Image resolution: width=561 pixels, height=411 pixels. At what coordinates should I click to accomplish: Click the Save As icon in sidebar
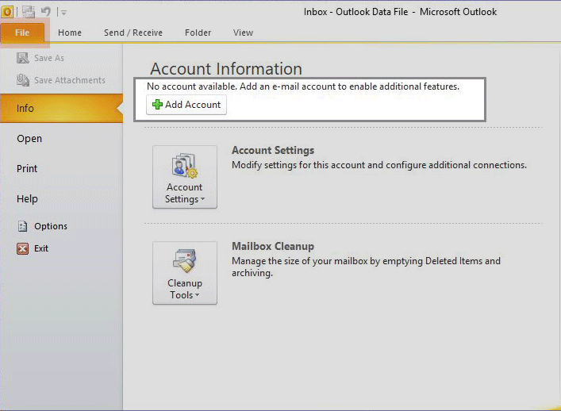click(x=23, y=58)
